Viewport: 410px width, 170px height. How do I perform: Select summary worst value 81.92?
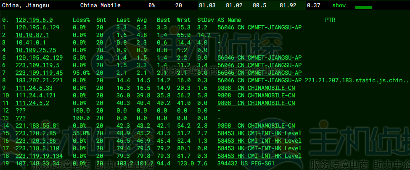[288, 5]
